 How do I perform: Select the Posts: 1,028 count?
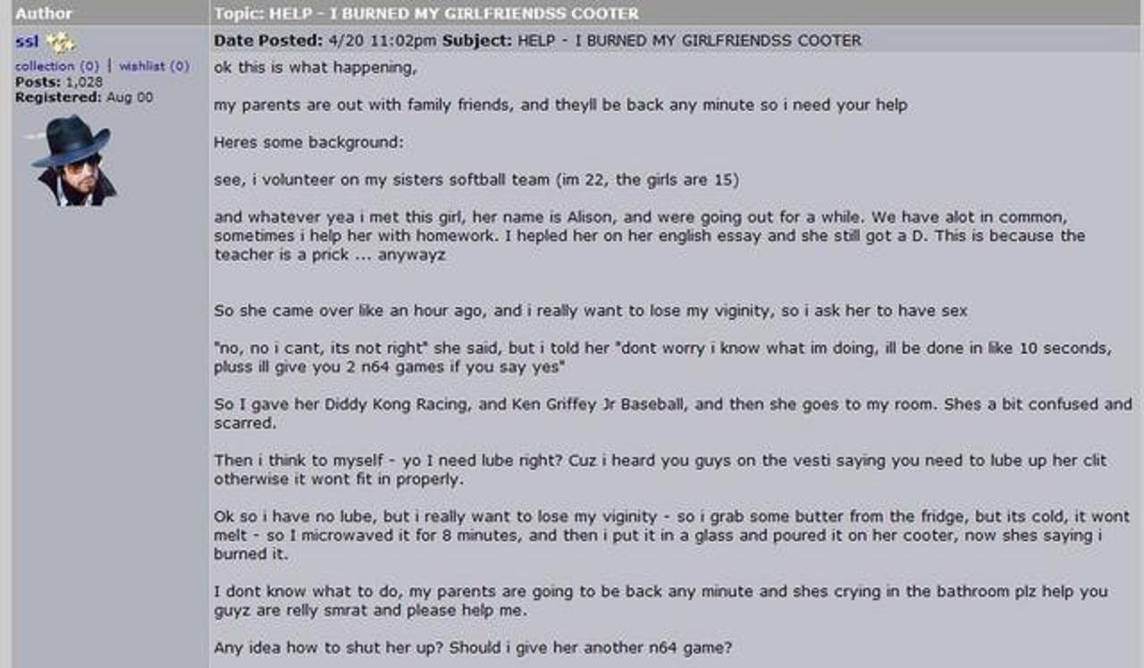tap(59, 82)
